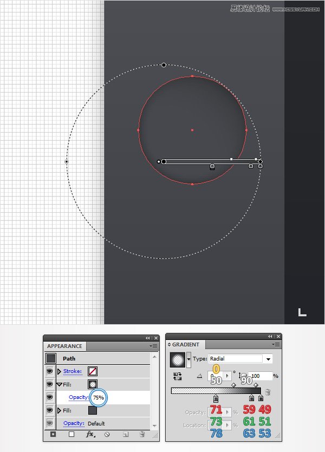Click the solid dark gray Fill swatch
325x452 pixels.
[x=93, y=410]
